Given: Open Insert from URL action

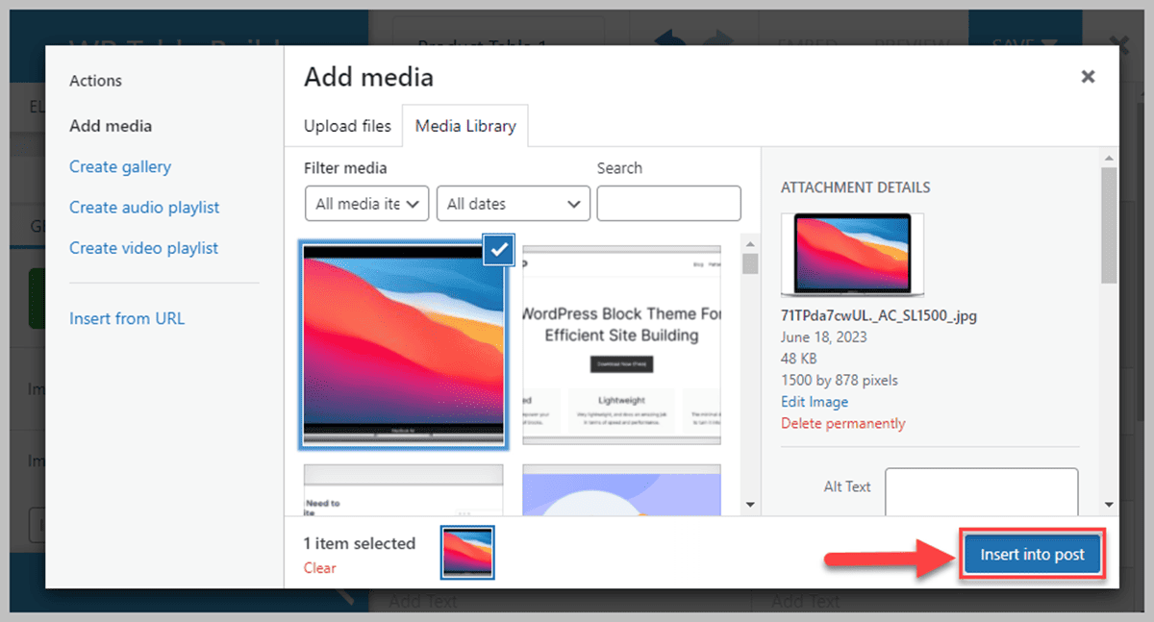Looking at the screenshot, I should click(127, 317).
